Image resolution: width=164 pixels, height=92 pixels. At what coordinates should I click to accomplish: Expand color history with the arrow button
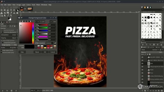tap(36, 47)
